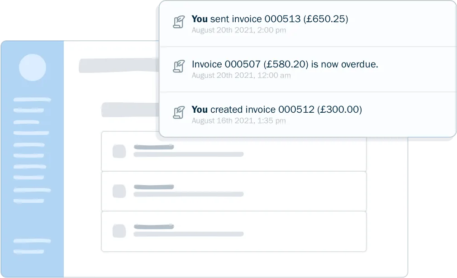Select the last sidebar menu line at bottom
The width and height of the screenshot is (457, 278).
pyautogui.click(x=29, y=251)
